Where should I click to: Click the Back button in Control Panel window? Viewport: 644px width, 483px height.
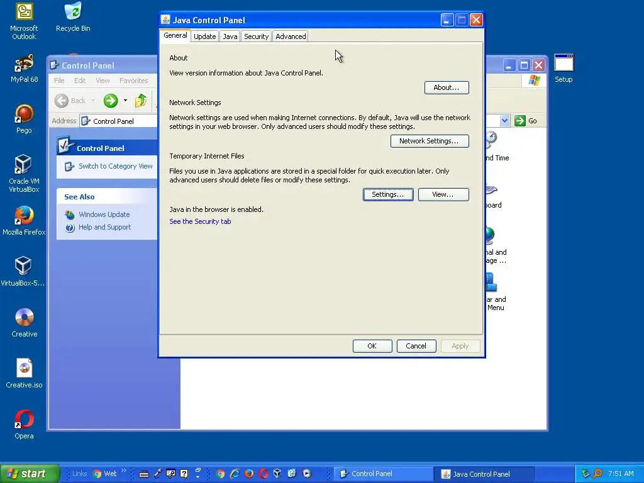pyautogui.click(x=70, y=101)
